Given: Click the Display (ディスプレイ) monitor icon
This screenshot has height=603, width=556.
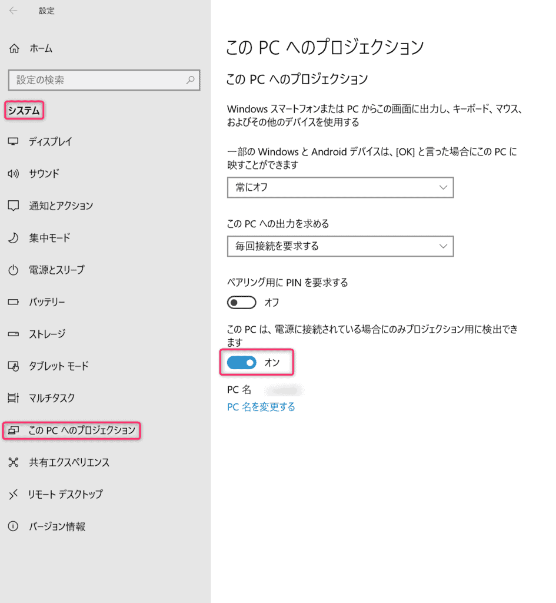Looking at the screenshot, I should click(14, 142).
